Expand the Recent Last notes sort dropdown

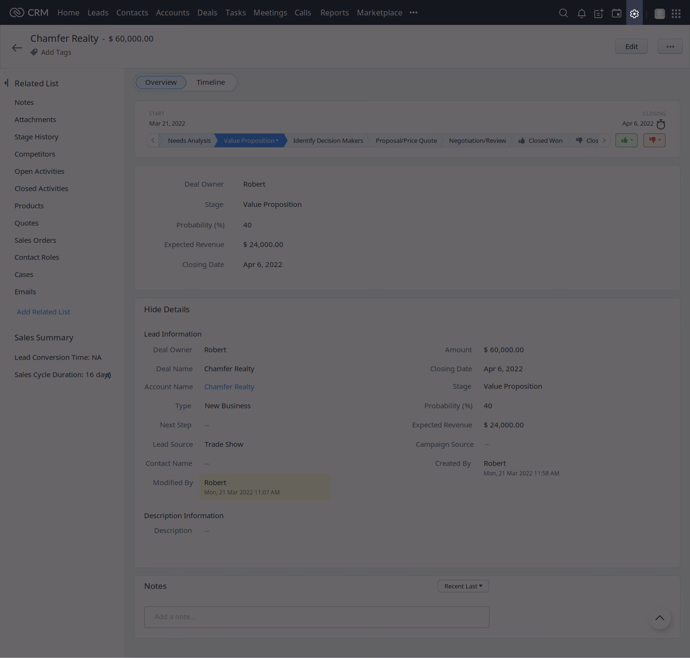click(x=463, y=586)
